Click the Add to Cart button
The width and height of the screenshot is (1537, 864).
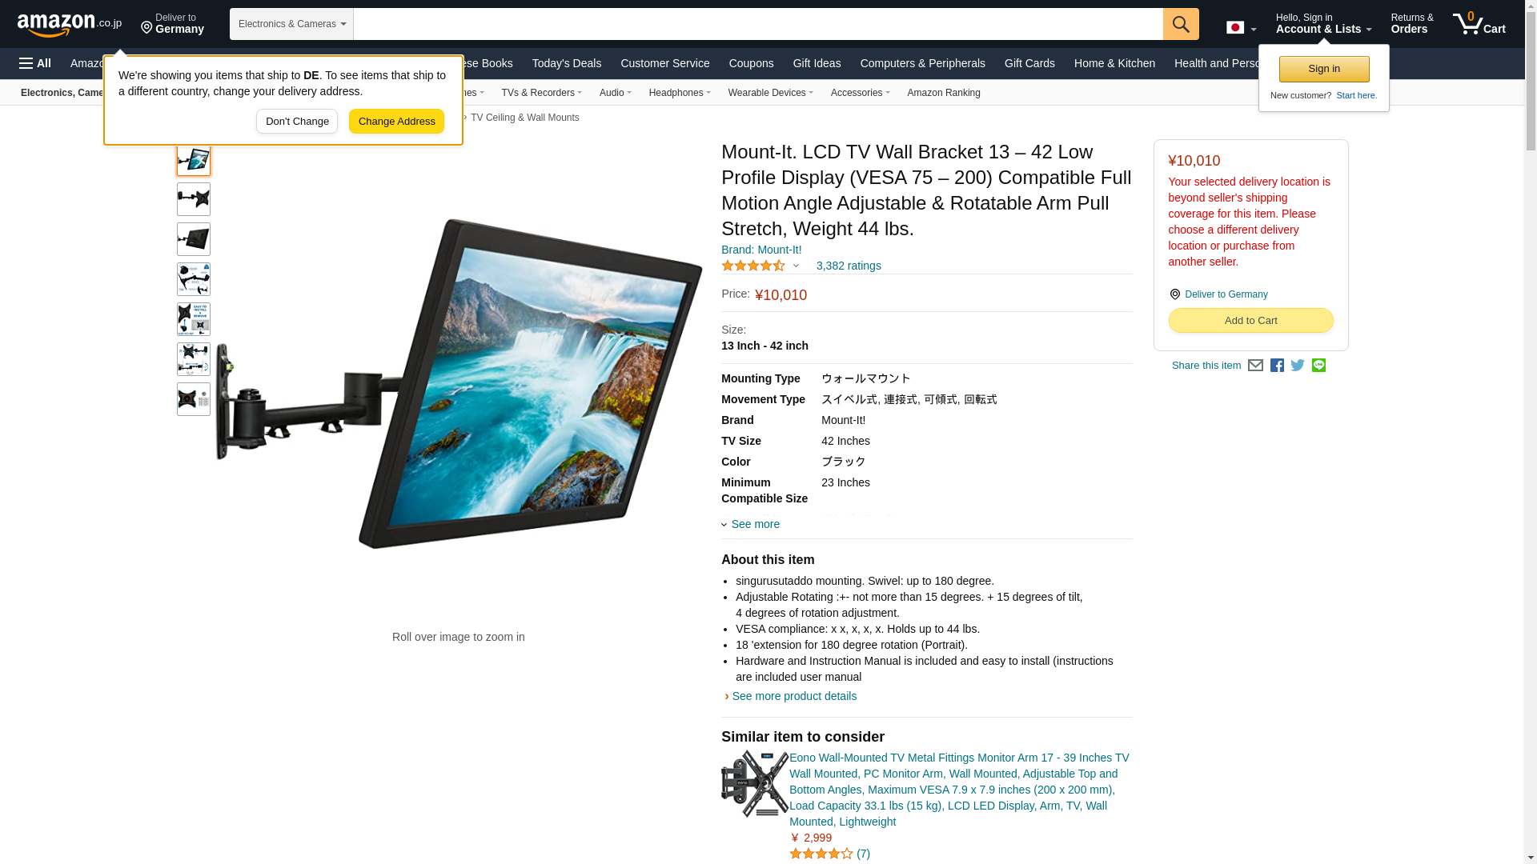point(1250,321)
